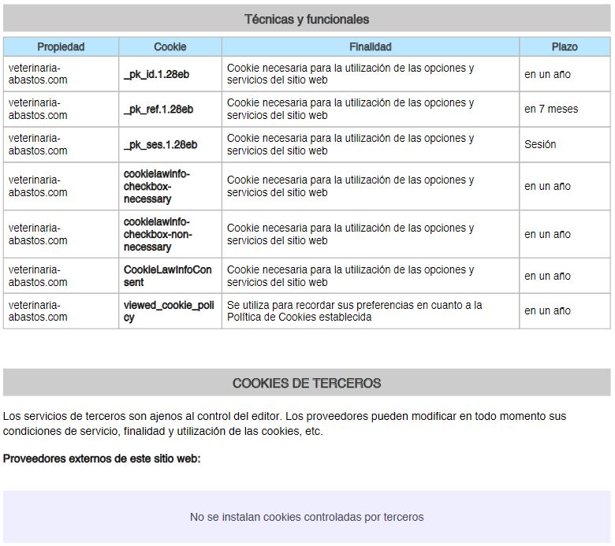The height and width of the screenshot is (546, 615).
Task: Click the 'Sesión' duration cell
Action: click(x=565, y=144)
